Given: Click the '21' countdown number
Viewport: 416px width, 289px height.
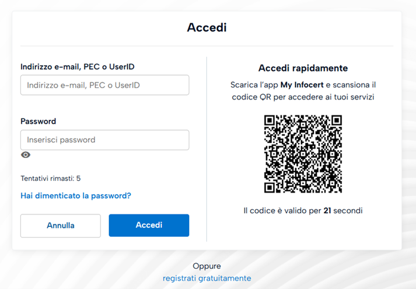Looking at the screenshot, I should pos(327,211).
